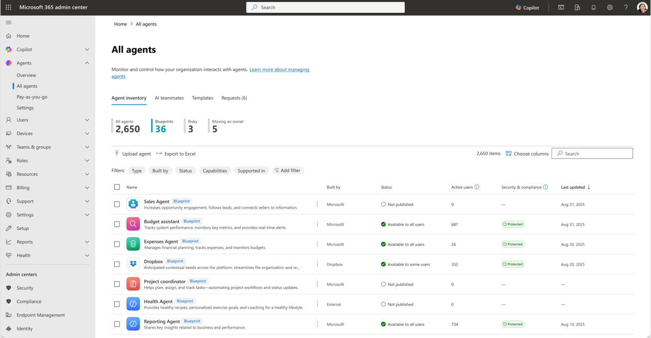This screenshot has width=651, height=338.
Task: Click the Last updated sort arrow
Action: click(589, 187)
